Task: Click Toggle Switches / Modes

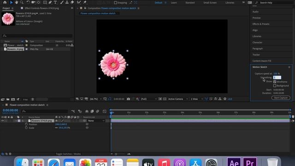Action: pos(68,154)
